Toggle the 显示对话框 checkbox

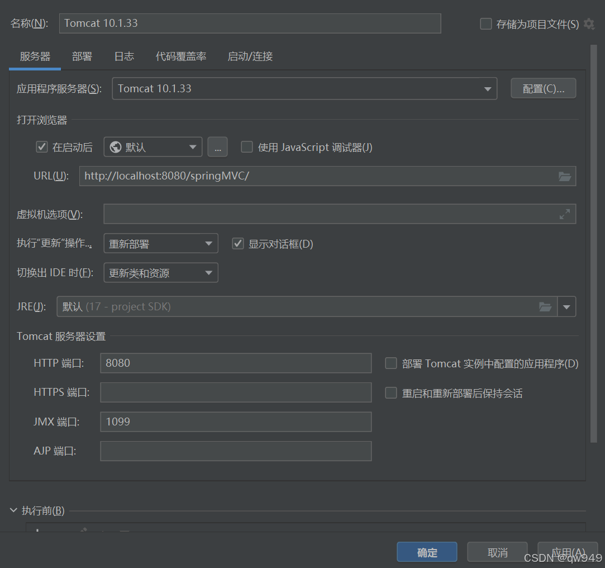pyautogui.click(x=237, y=244)
